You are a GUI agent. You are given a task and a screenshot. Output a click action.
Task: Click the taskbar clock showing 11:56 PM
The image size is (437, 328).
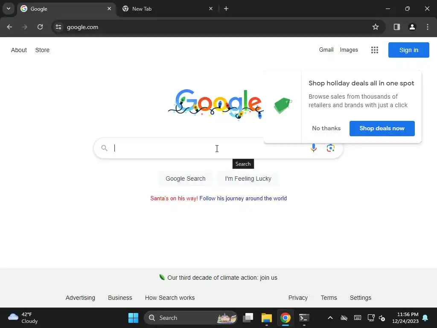[x=405, y=318]
